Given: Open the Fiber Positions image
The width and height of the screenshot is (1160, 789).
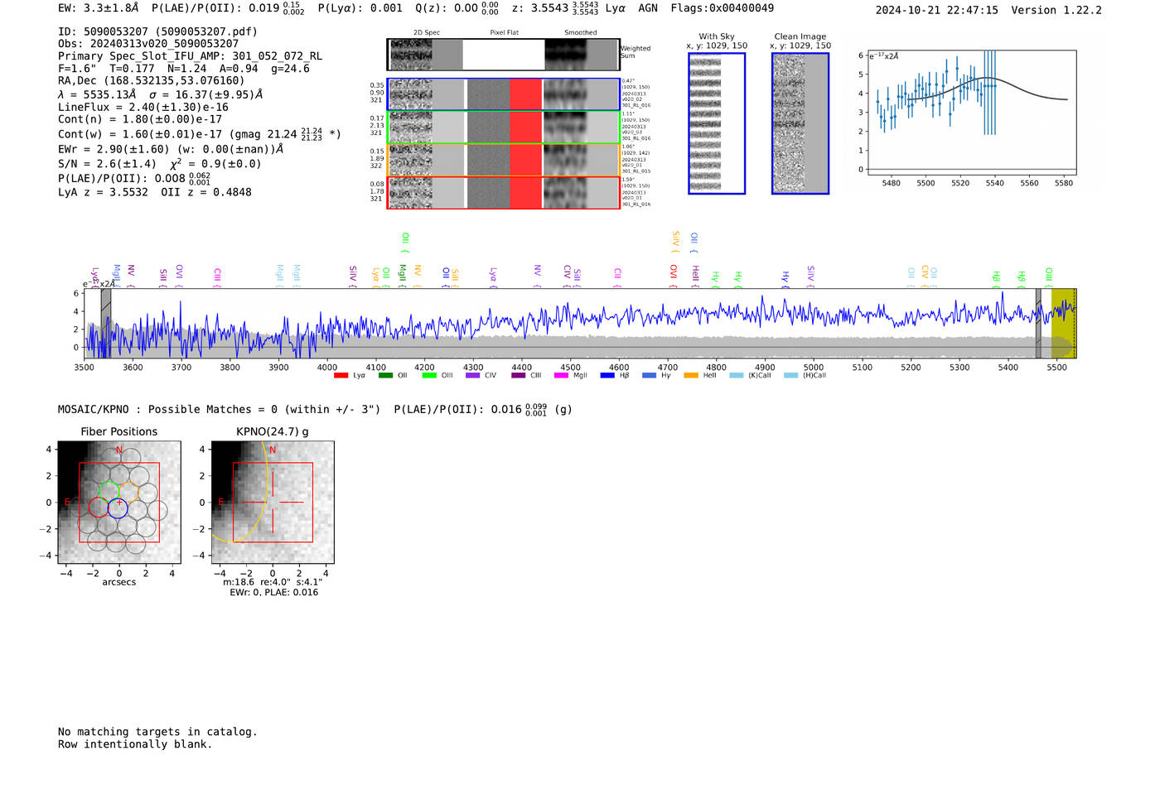Looking at the screenshot, I should coord(119,503).
